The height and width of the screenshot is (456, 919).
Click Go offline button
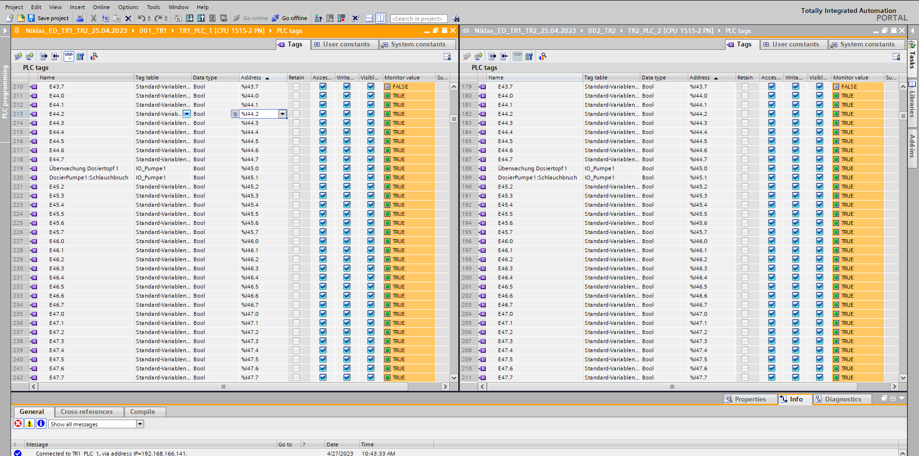[x=290, y=18]
